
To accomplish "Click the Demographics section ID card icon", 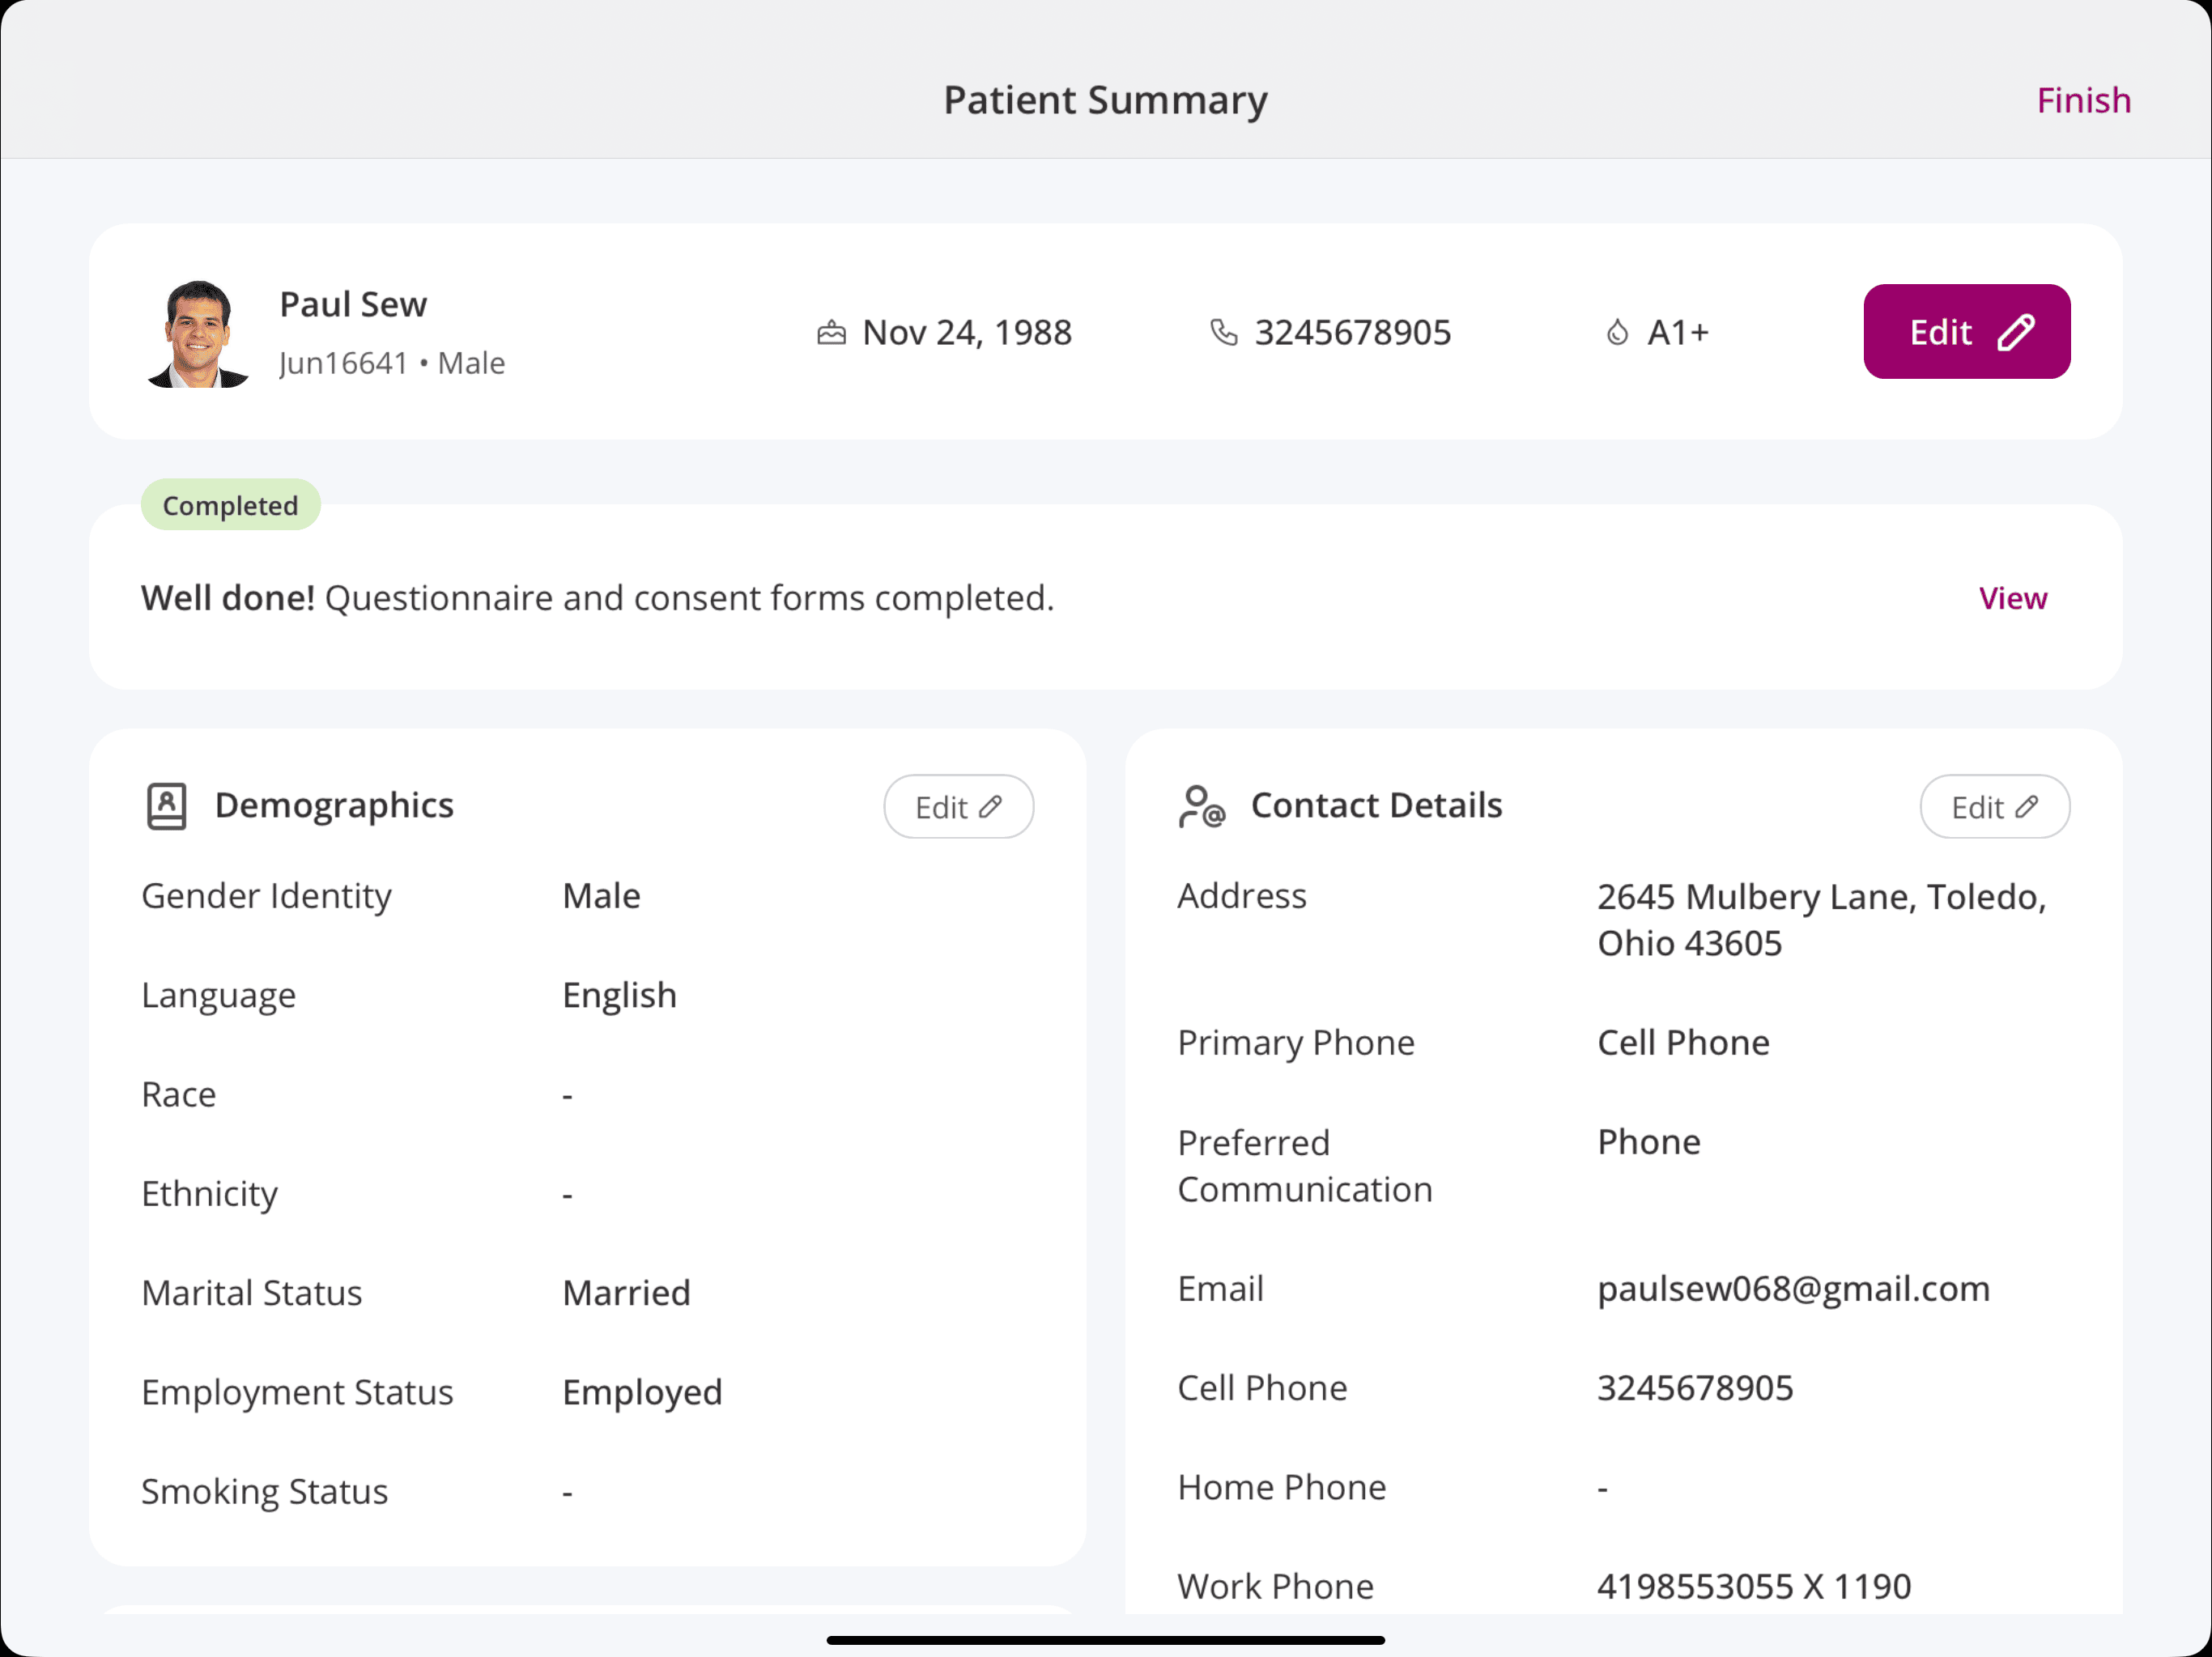I will [167, 806].
